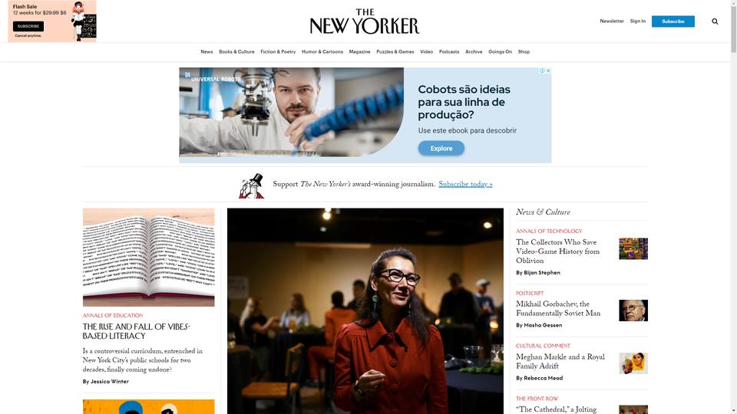The image size is (737, 414).
Task: Click the blue Subscribe button
Action: [x=673, y=21]
